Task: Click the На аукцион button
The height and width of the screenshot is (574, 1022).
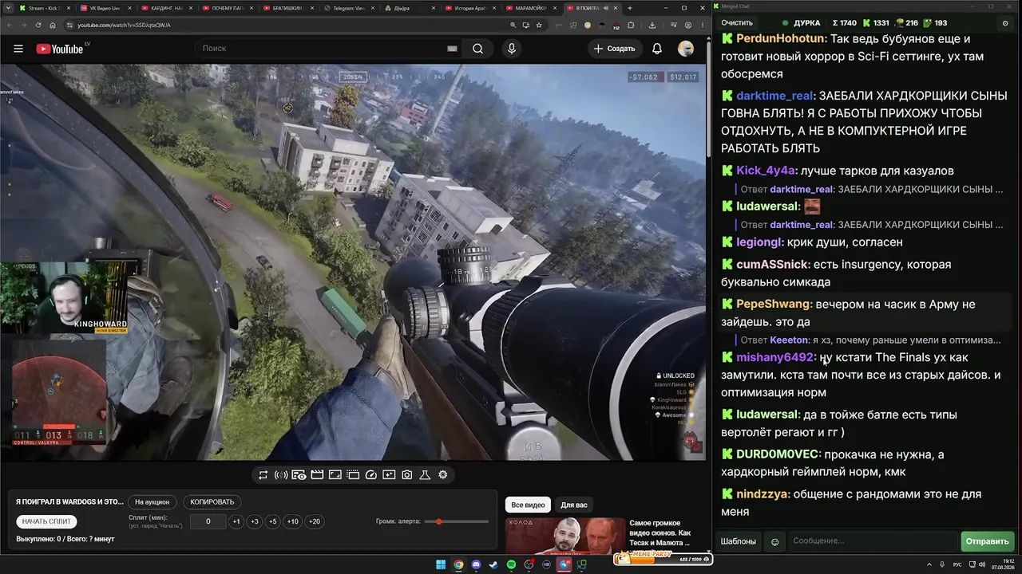Action: click(x=153, y=502)
